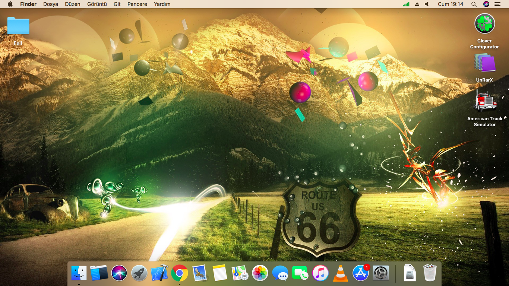Open the Görüntü menu
The image size is (509, 286).
97,4
